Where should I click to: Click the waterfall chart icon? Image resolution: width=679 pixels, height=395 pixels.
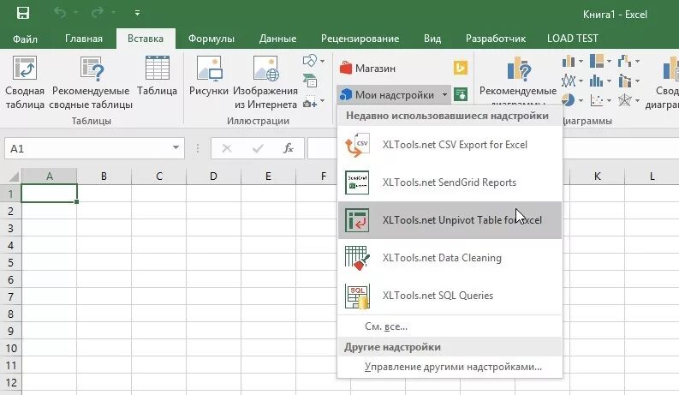tap(624, 61)
